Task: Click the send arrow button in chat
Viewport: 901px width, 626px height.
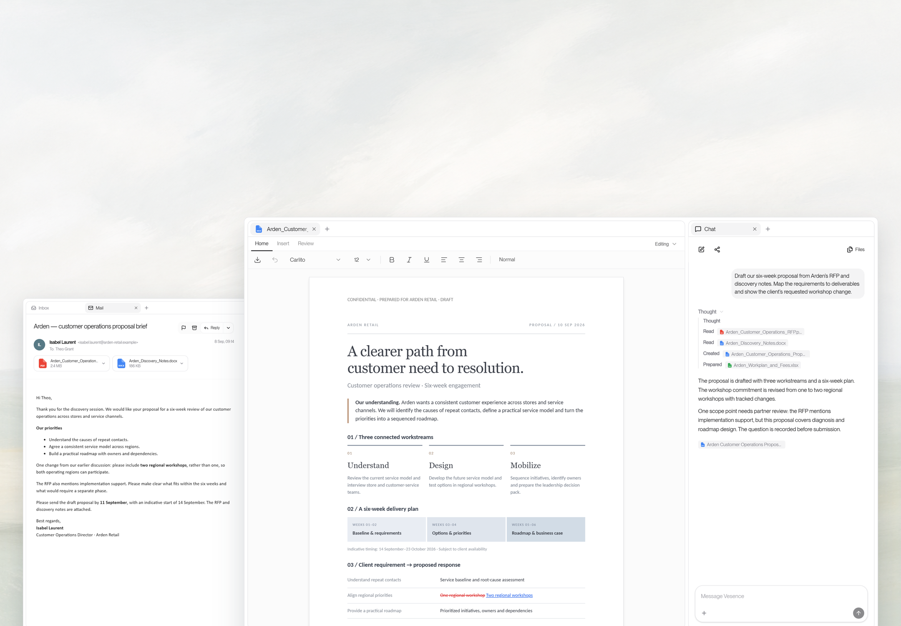Action: (x=858, y=613)
